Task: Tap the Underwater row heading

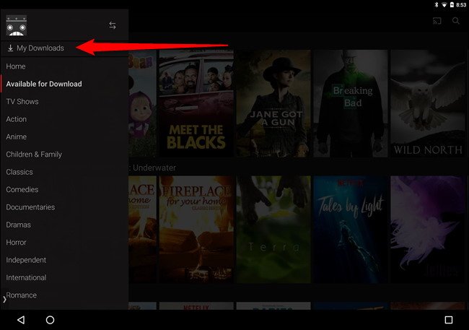Action: coord(152,168)
